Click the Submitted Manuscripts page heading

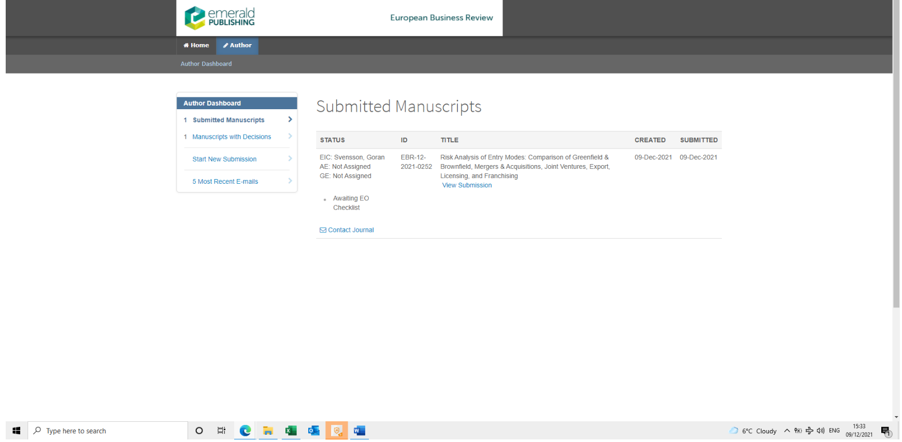(399, 107)
